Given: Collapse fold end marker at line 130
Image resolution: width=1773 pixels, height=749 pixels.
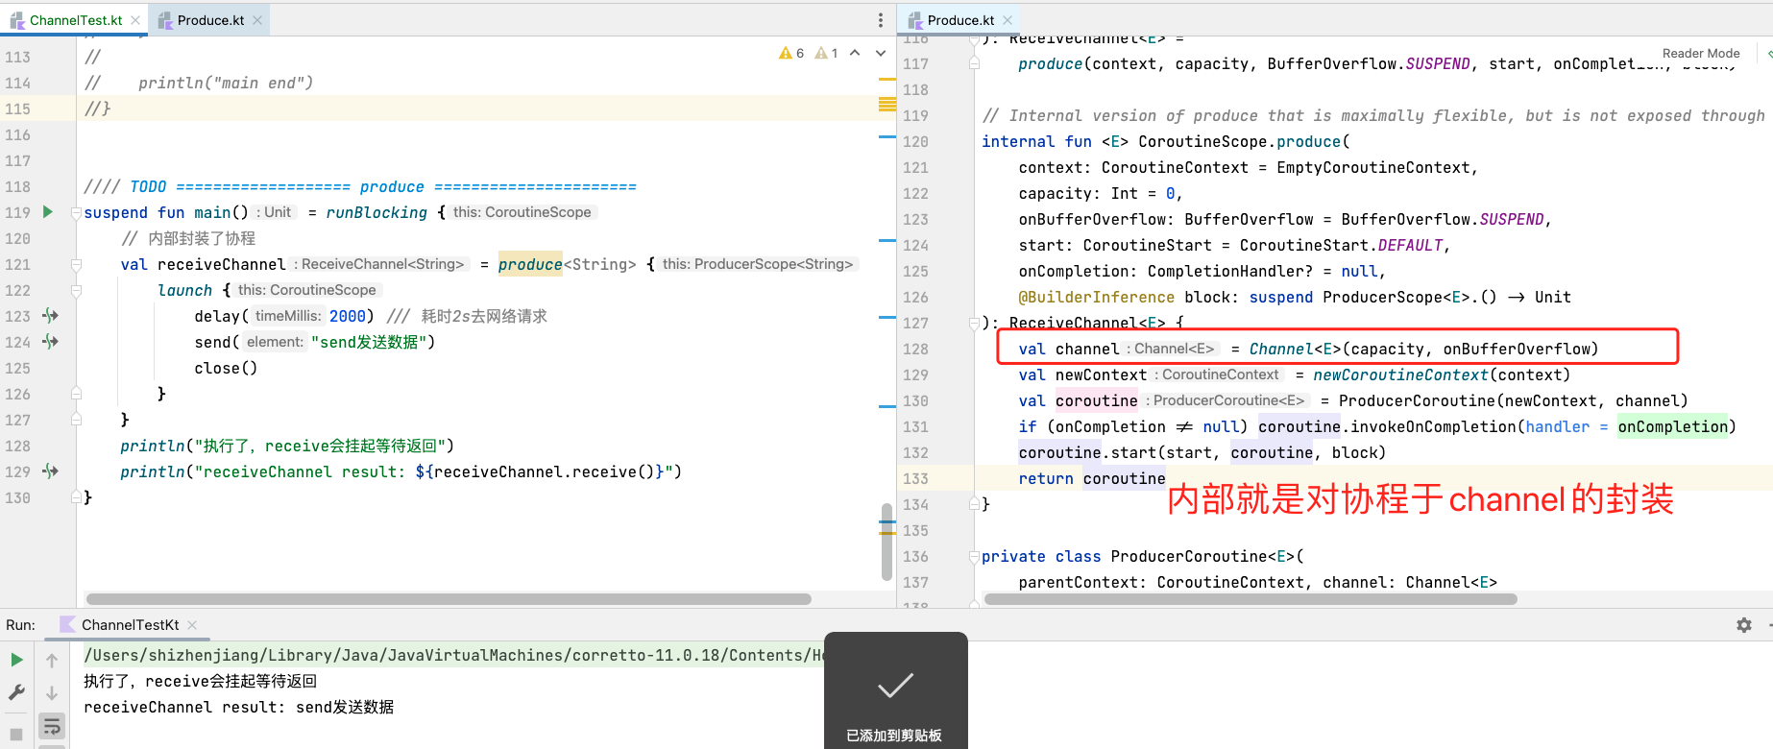Looking at the screenshot, I should click(x=76, y=497).
